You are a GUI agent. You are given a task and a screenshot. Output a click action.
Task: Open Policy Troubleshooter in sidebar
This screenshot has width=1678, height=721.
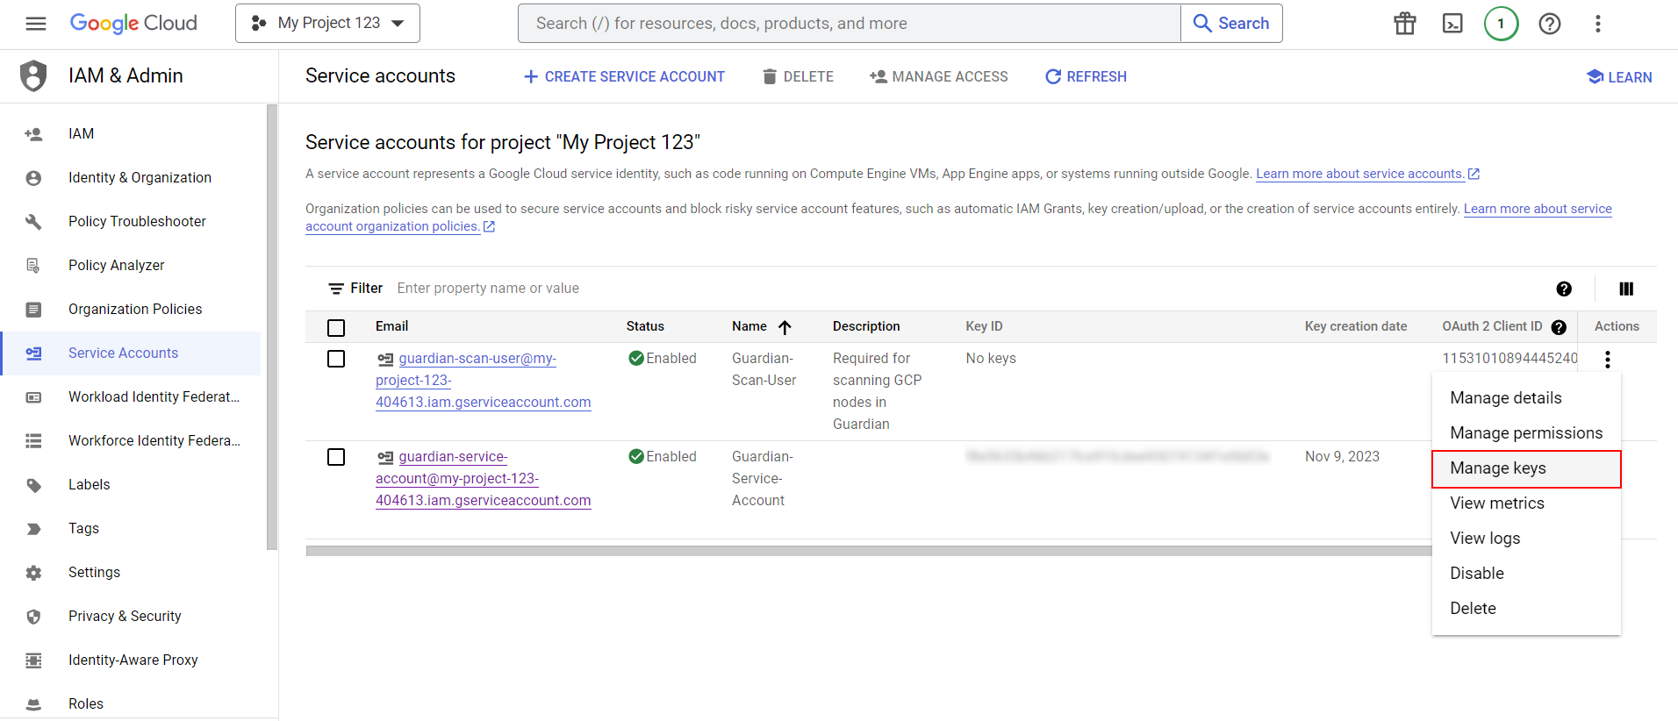(x=132, y=222)
